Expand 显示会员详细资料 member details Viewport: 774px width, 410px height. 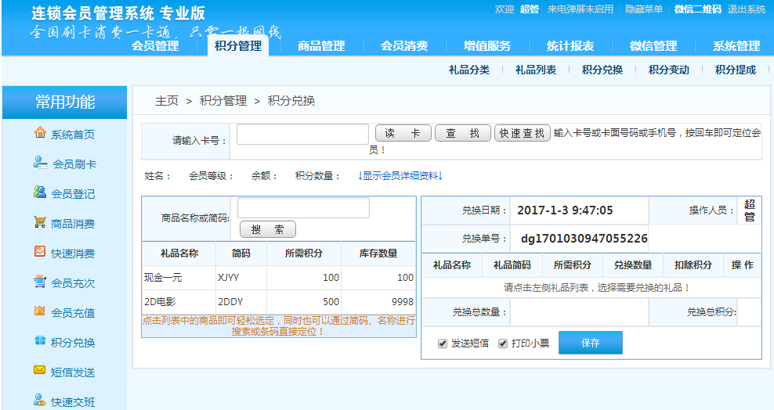pos(400,176)
